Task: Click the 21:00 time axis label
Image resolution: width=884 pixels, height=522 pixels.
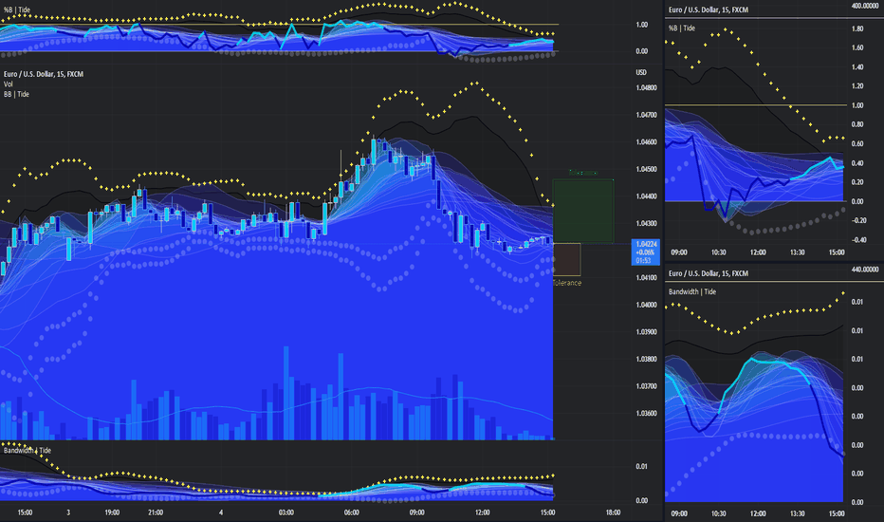Action: click(156, 513)
